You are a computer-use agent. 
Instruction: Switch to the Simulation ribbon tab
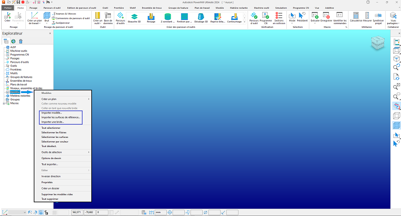pyautogui.click(x=281, y=7)
